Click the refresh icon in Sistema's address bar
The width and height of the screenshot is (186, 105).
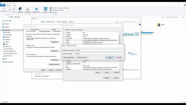click(118, 22)
